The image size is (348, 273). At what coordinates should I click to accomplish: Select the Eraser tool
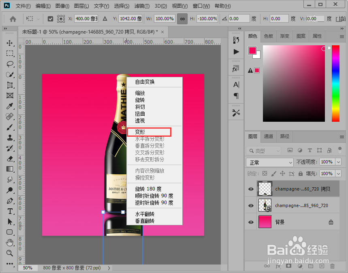pos(10,159)
